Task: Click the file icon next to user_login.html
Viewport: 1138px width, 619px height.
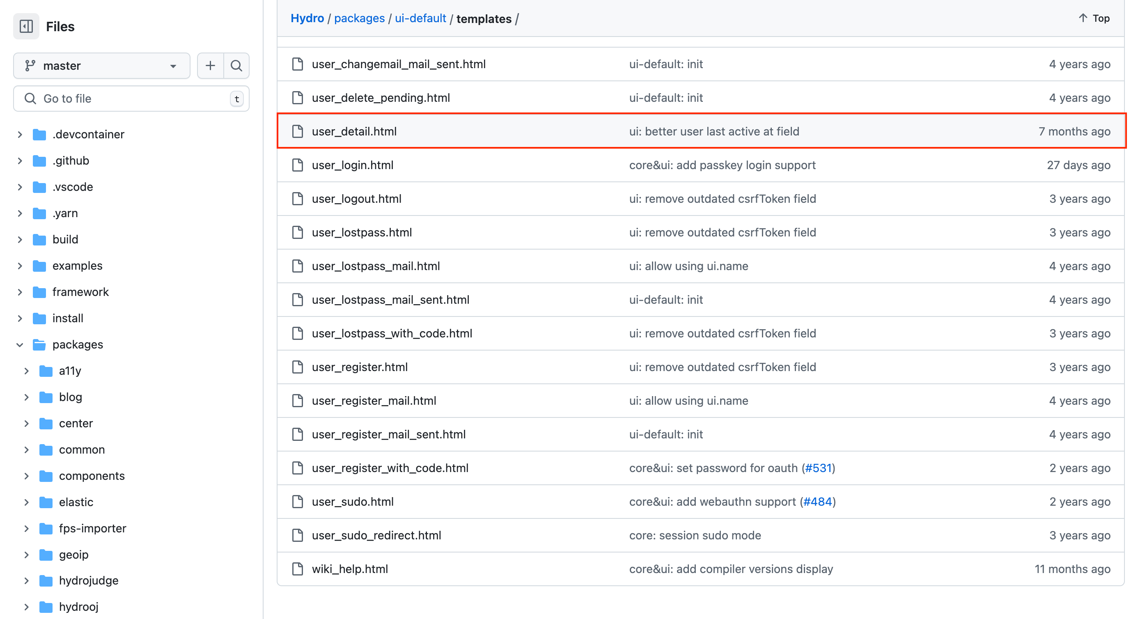Action: point(297,165)
